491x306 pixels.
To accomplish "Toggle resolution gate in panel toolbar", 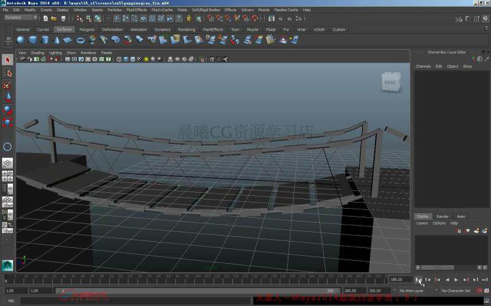I will (x=81, y=59).
